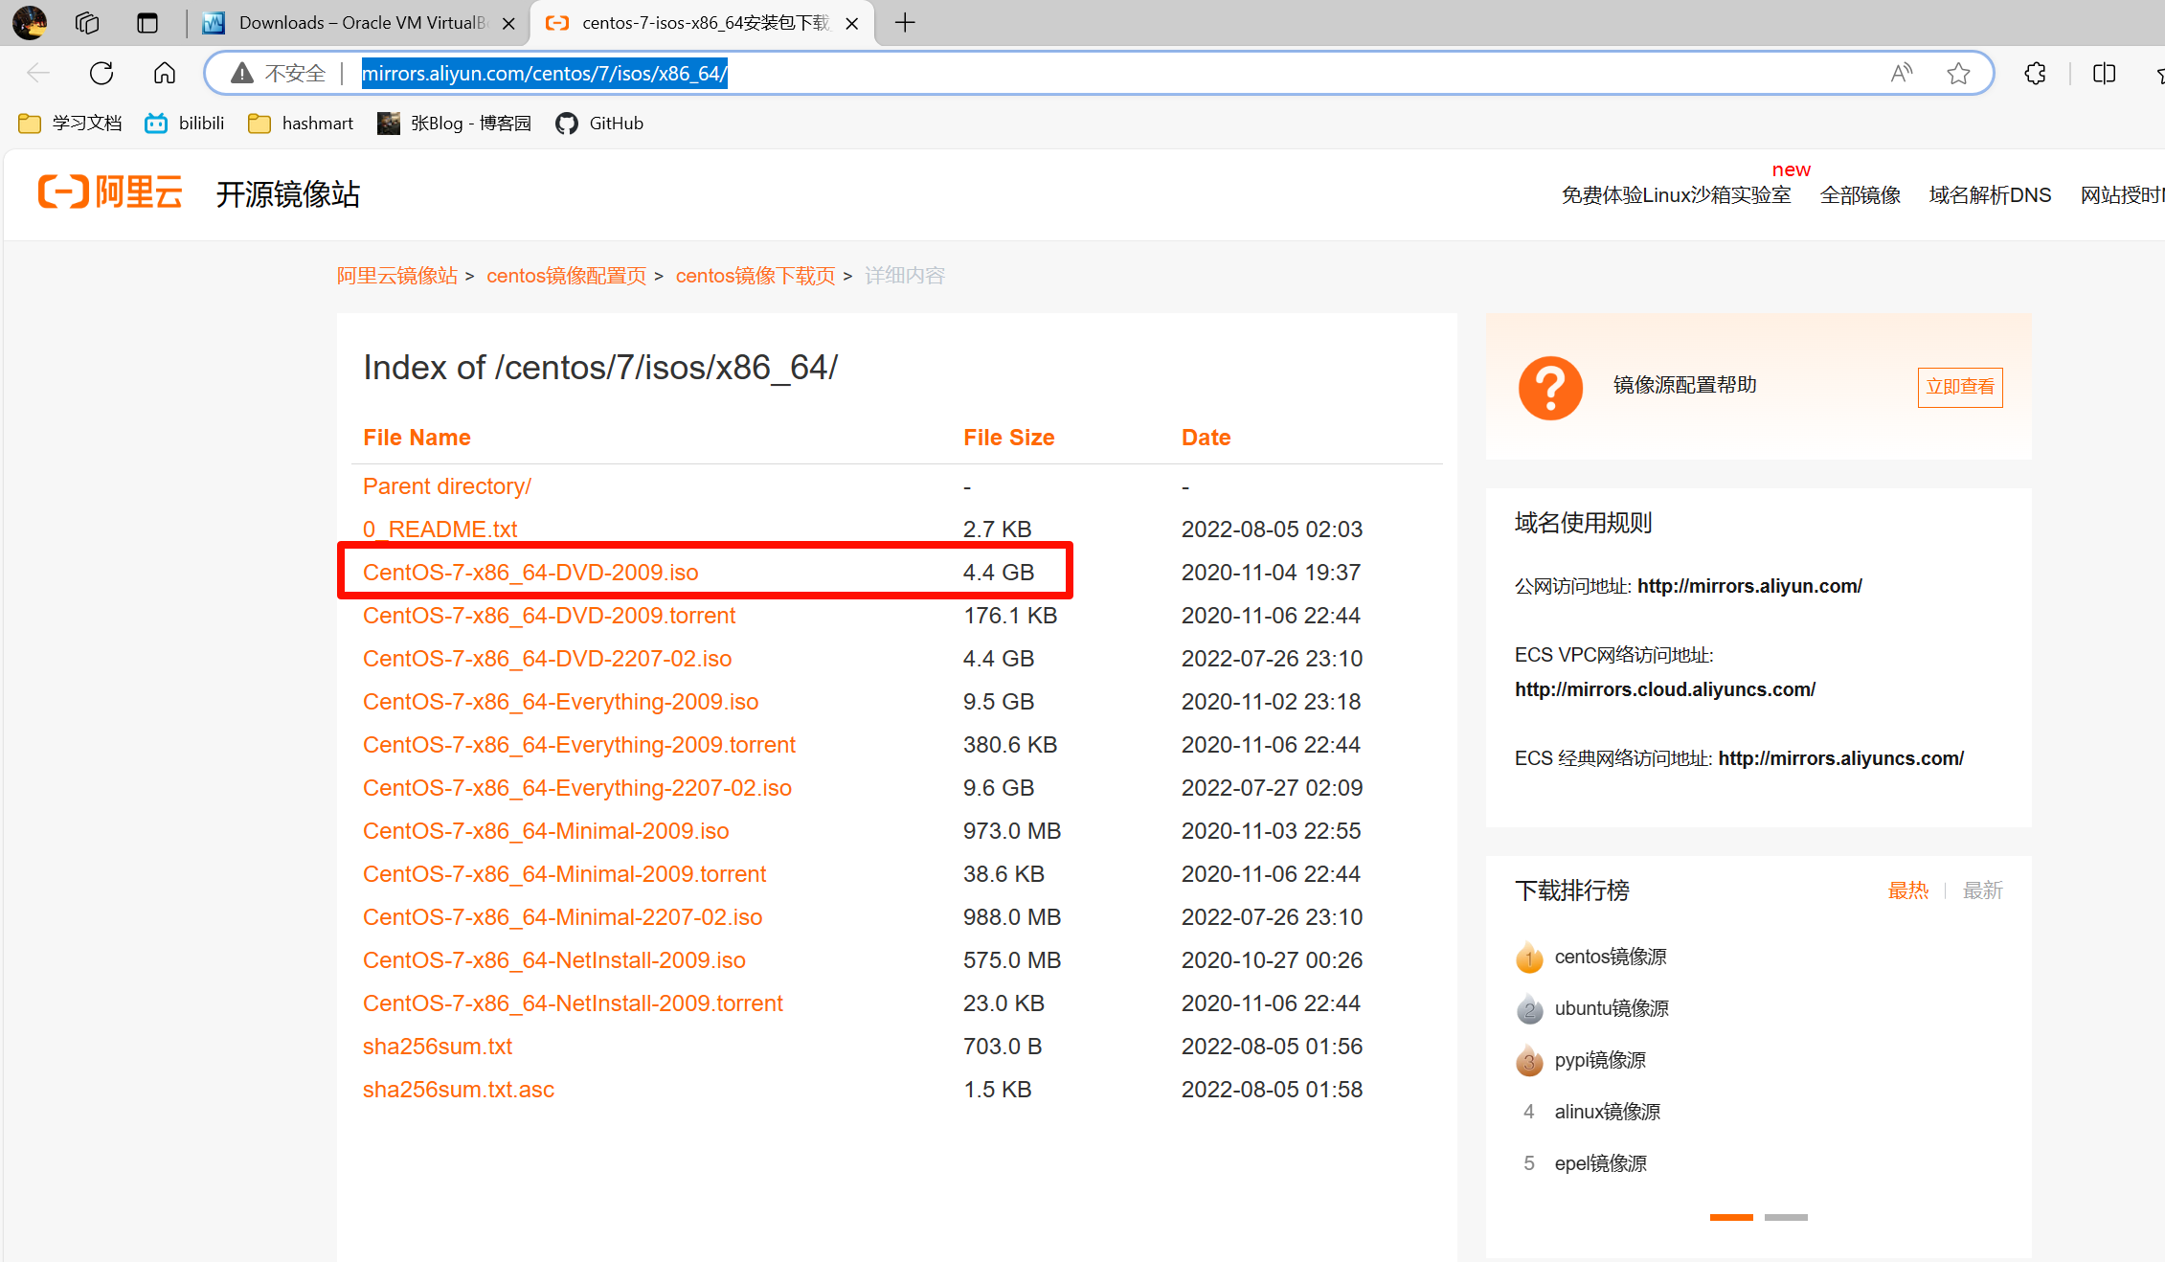Click CentOS-7-x86_64-NetInstall-2009.torrent link

click(x=573, y=1003)
